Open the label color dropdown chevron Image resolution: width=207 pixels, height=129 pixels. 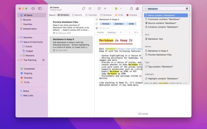(121, 9)
